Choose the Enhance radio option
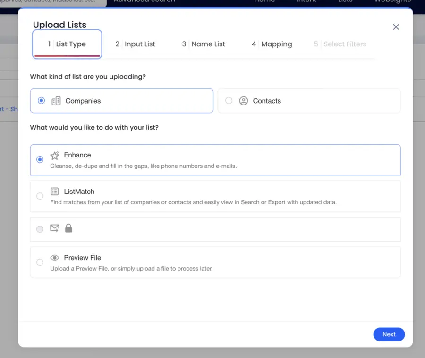Viewport: 425px width, 358px height. [x=40, y=159]
